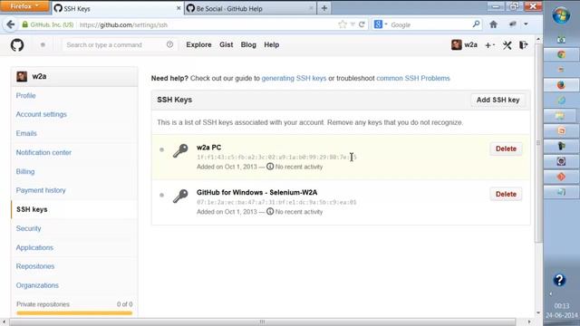Go to Emails settings
This screenshot has width=580, height=326.
[x=26, y=133]
